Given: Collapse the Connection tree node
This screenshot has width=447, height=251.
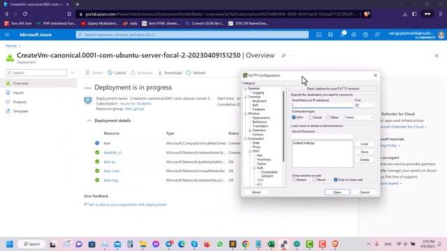Looking at the screenshot, I should [x=245, y=139].
